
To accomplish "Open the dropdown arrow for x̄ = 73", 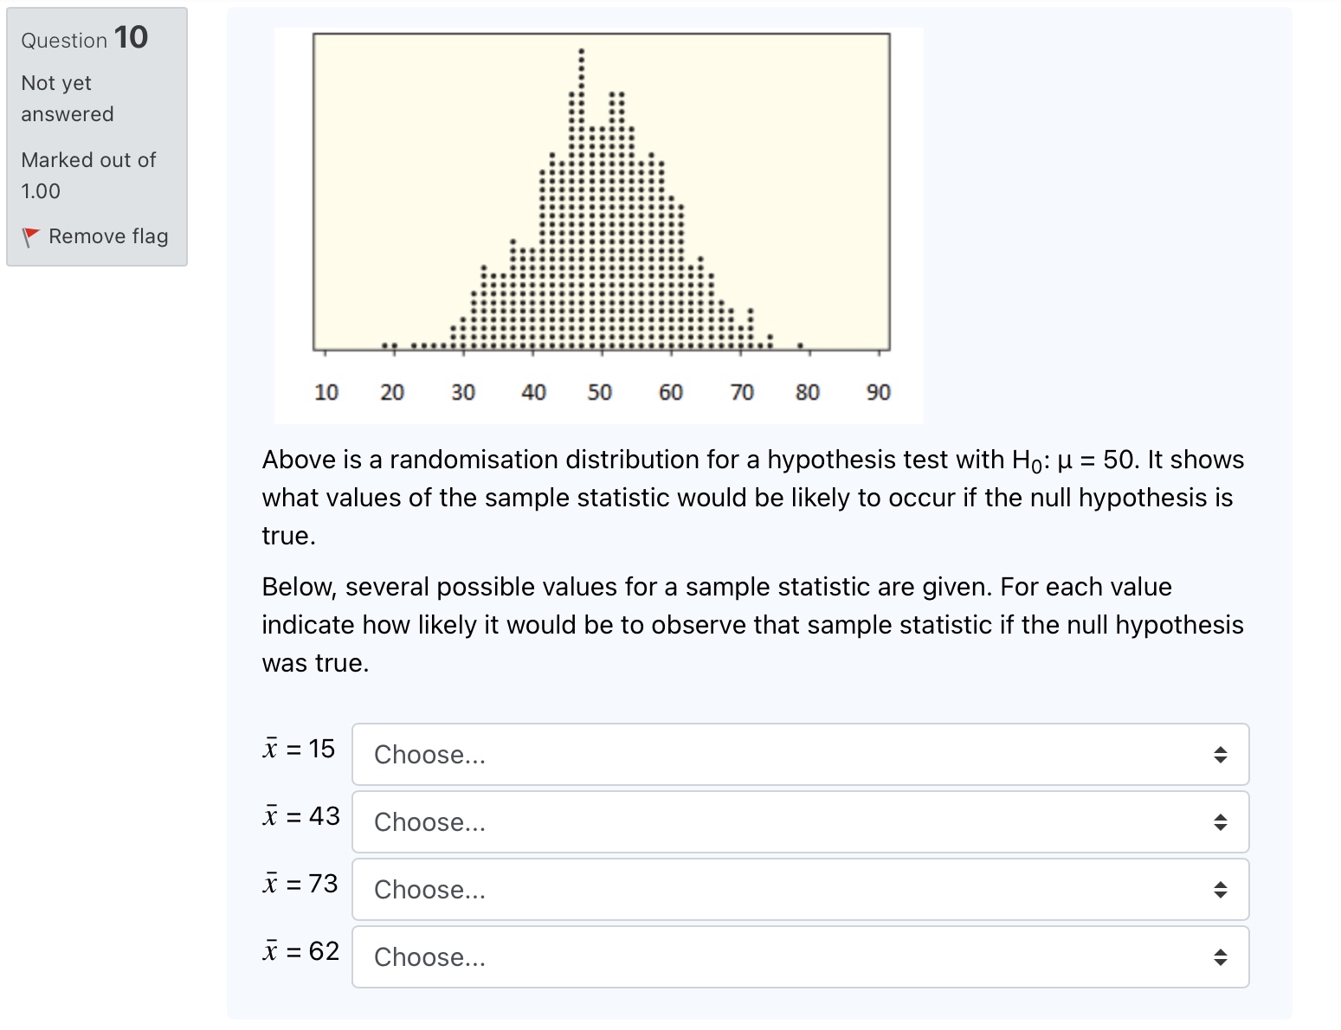I will click(1219, 890).
